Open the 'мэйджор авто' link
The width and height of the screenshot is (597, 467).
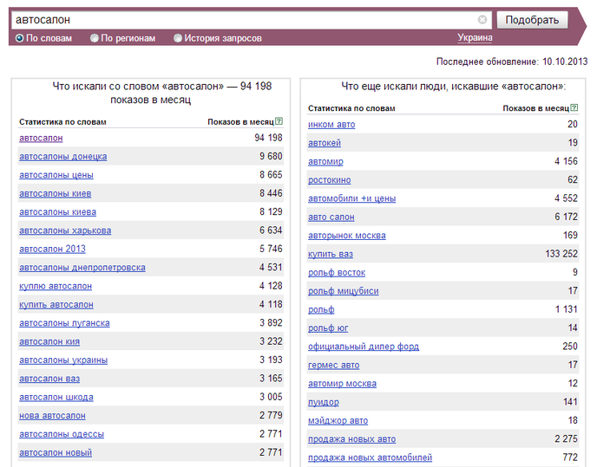click(x=338, y=421)
